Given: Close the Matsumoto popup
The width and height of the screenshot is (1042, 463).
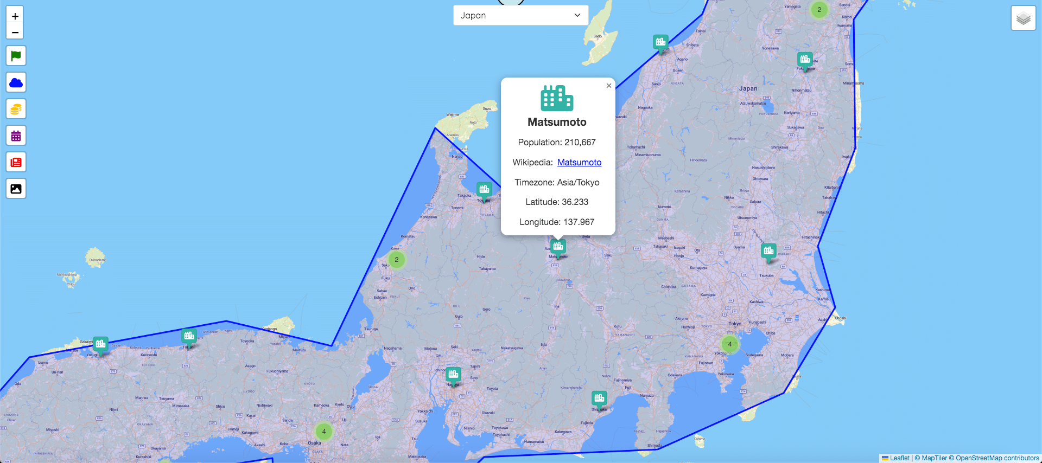Looking at the screenshot, I should (x=608, y=86).
